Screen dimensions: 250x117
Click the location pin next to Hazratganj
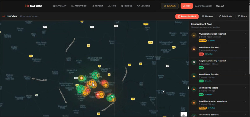199,64
